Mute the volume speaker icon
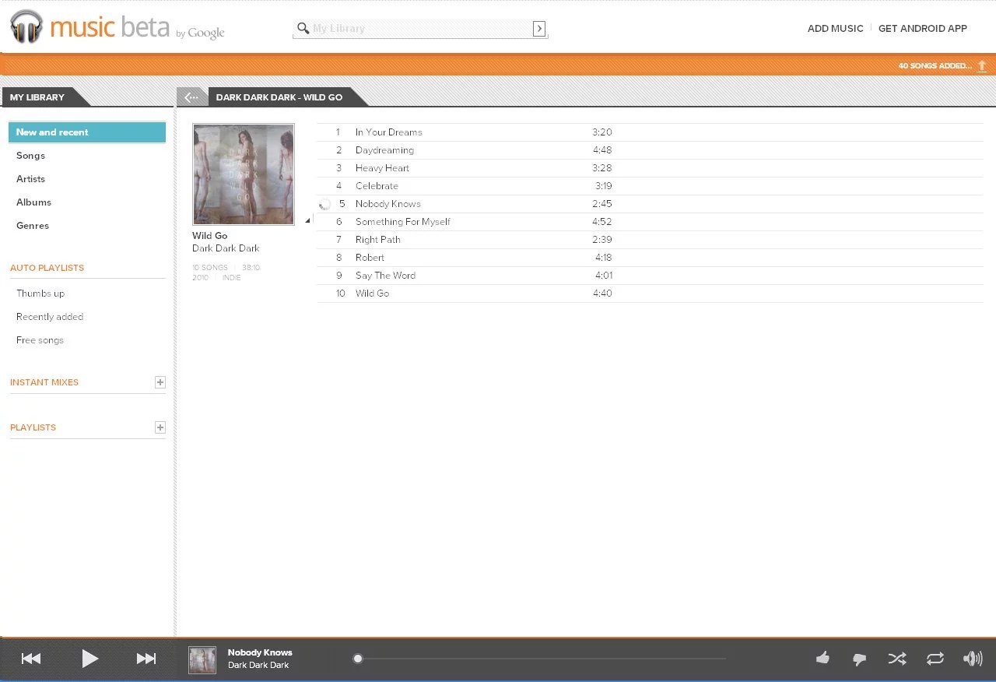This screenshot has width=996, height=682. [x=973, y=659]
